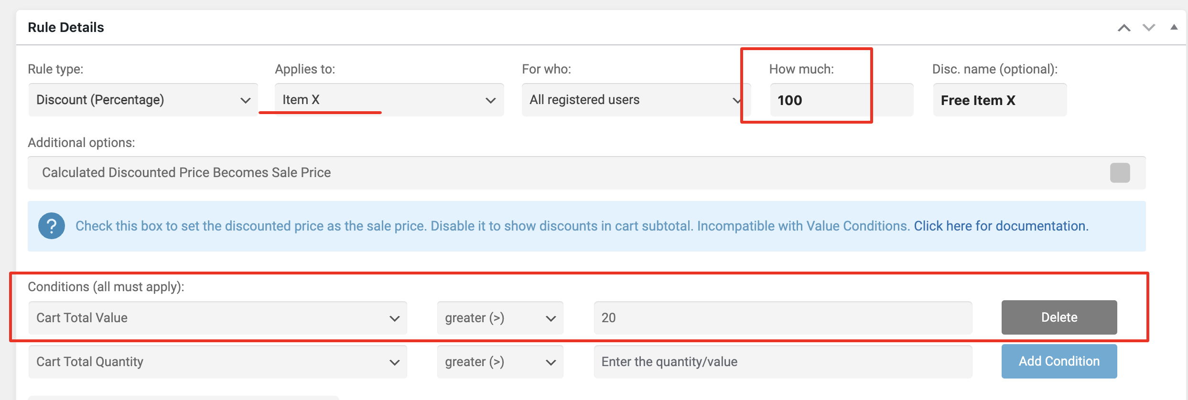This screenshot has height=400, width=1188.
Task: Click the How much input field
Action: tap(842, 100)
